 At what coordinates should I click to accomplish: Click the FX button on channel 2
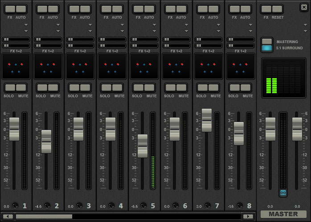click(42, 9)
